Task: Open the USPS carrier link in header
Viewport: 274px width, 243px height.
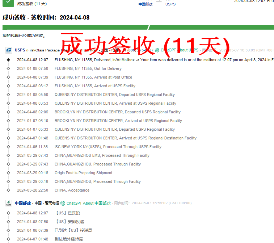Action: [x=170, y=4]
